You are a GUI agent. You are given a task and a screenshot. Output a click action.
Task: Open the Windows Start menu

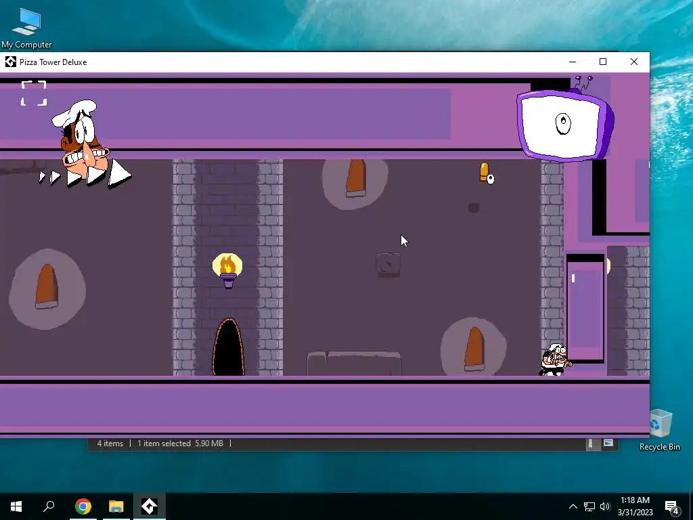point(16,506)
